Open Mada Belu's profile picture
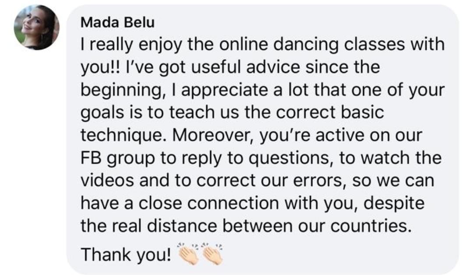This screenshot has width=473, height=275. (36, 27)
